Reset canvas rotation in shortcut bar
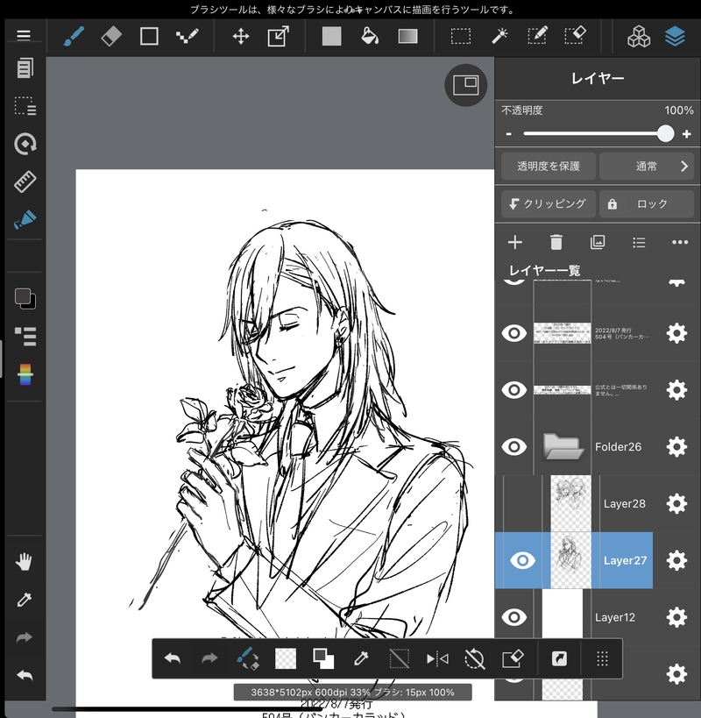Screen dimensions: 701x718 coord(475,659)
